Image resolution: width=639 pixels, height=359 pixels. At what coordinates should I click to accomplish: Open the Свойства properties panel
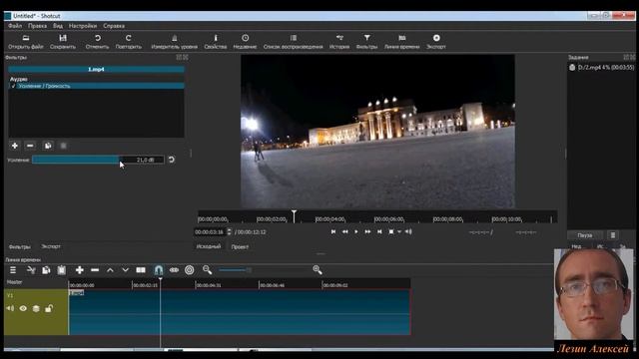[216, 42]
